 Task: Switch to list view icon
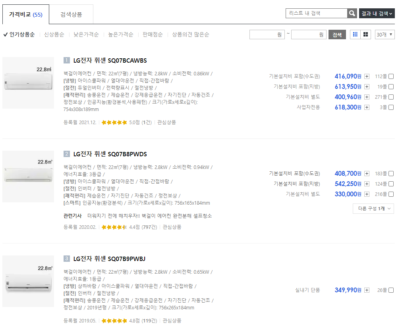(x=355, y=34)
